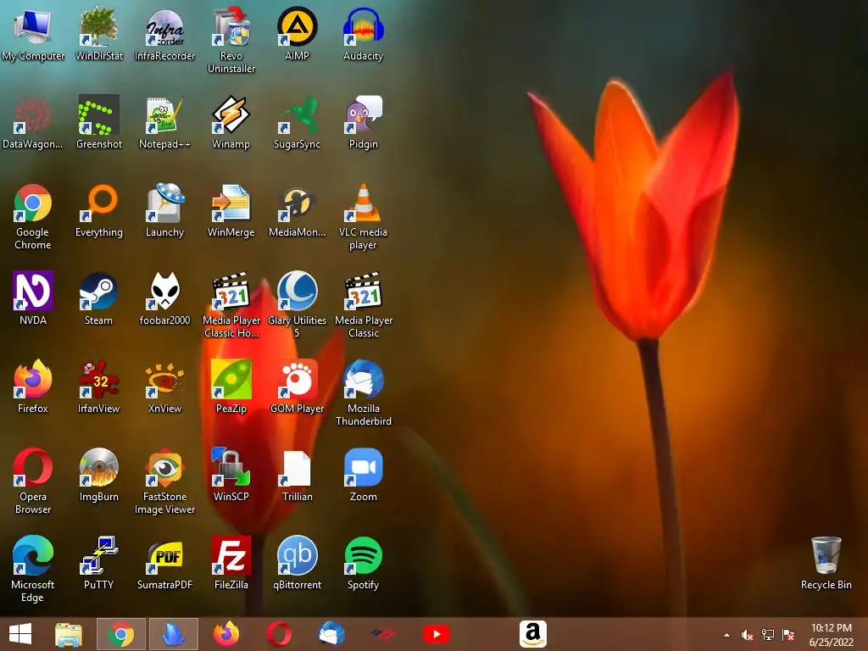Screen dimensions: 868x651
Task: Click the Glary Utilities 5 icon
Action: 298,304
